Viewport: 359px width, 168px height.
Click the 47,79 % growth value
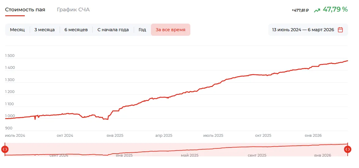[335, 9]
